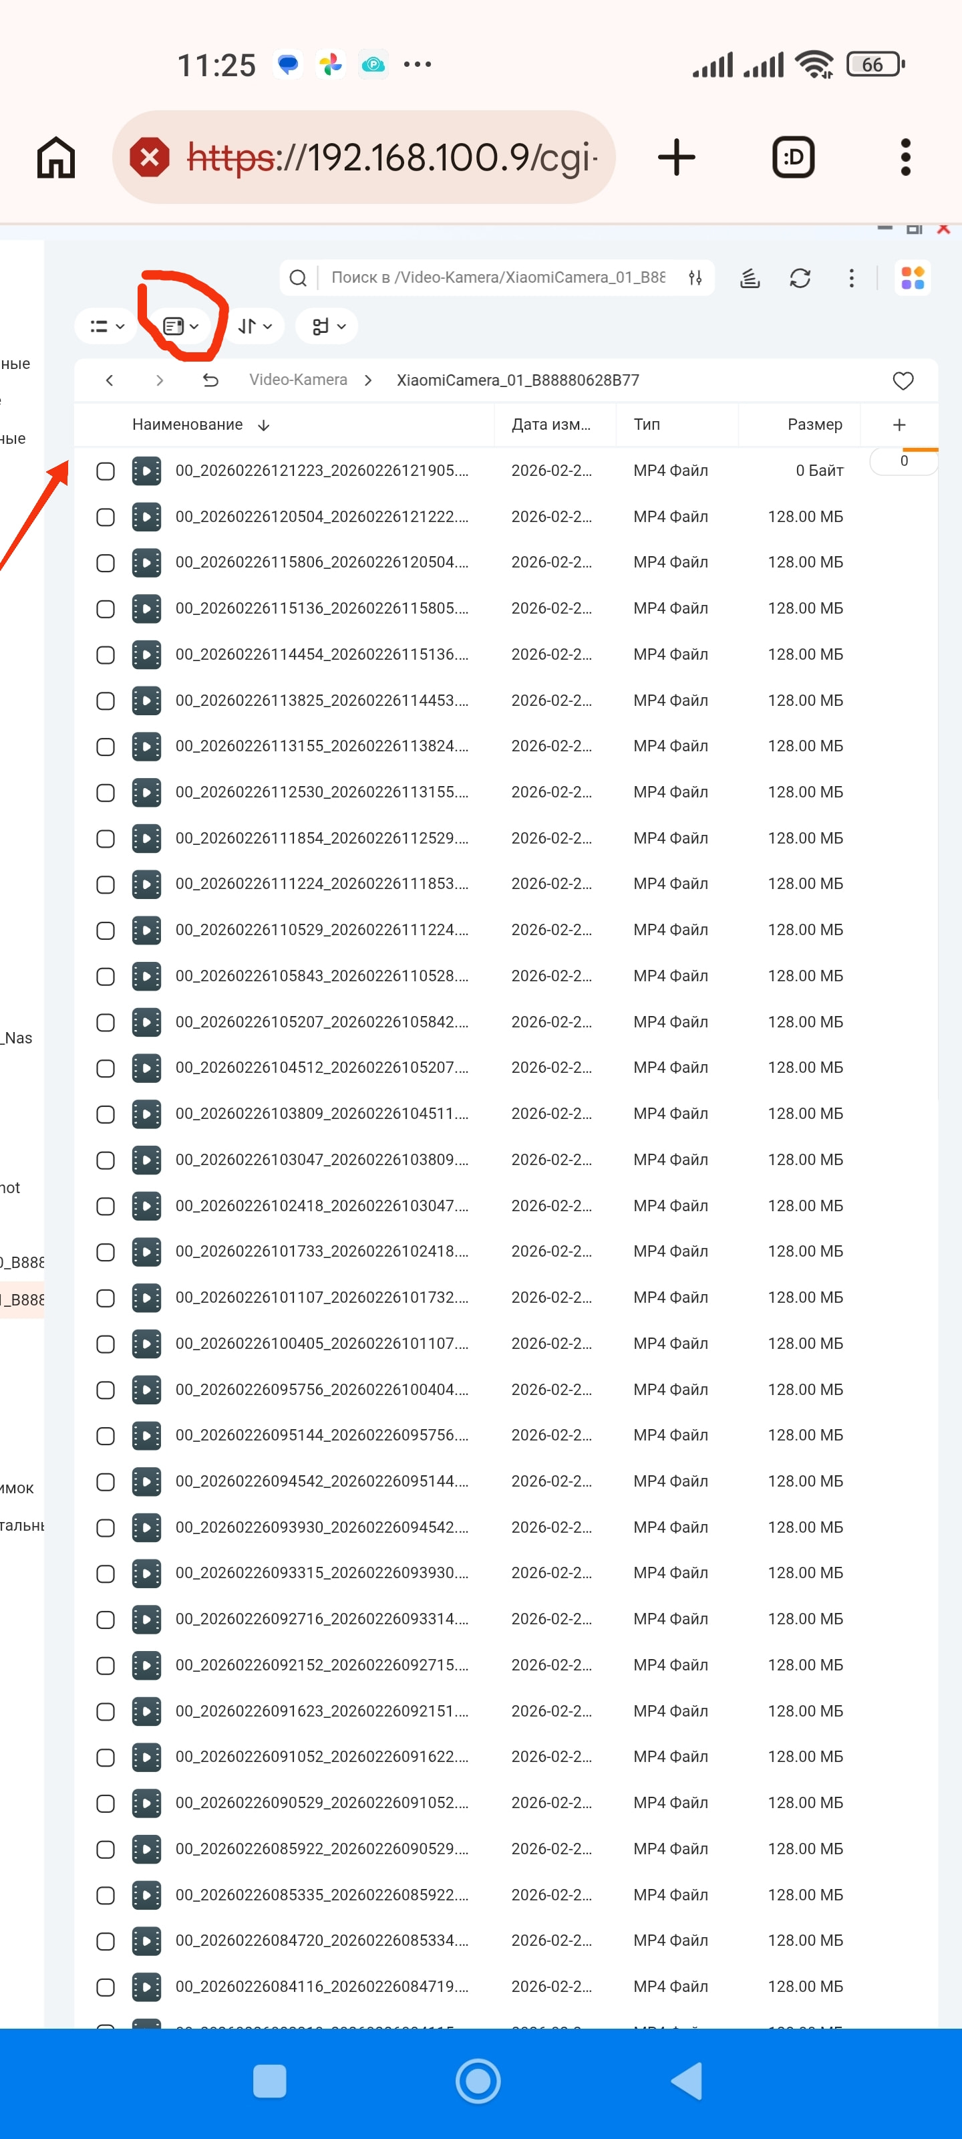Viewport: 962px width, 2139px height.
Task: Sort by the Размер column header
Action: click(x=814, y=424)
